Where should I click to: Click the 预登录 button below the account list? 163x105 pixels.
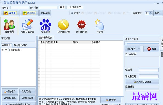tap(111, 100)
